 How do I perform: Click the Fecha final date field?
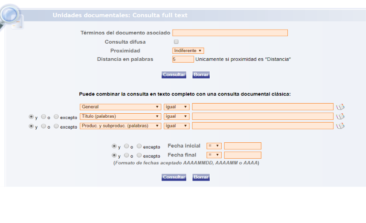coord(242,155)
